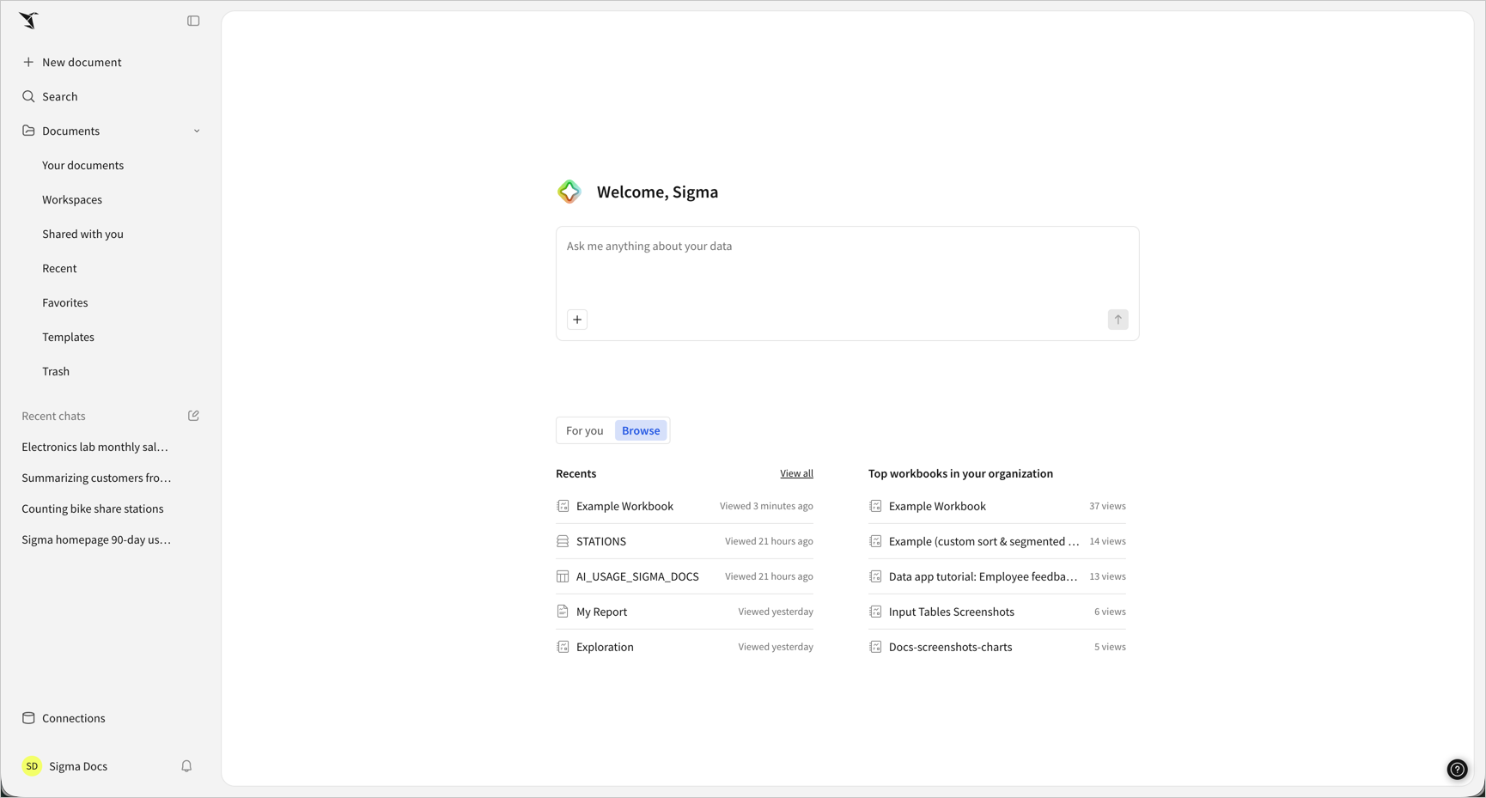Go to Recent documents
This screenshot has width=1486, height=798.
click(x=59, y=268)
